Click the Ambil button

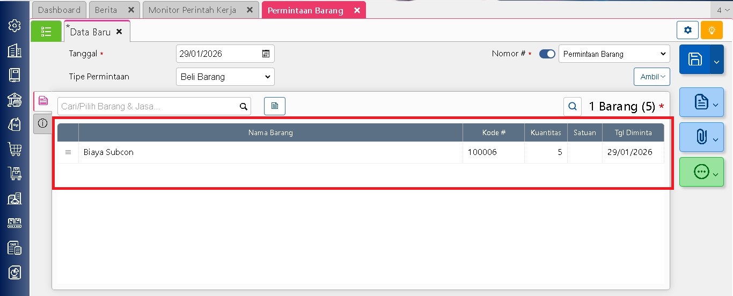(x=651, y=77)
